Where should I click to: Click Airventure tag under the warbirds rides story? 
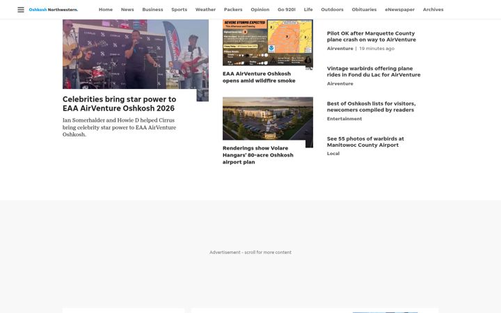(340, 83)
